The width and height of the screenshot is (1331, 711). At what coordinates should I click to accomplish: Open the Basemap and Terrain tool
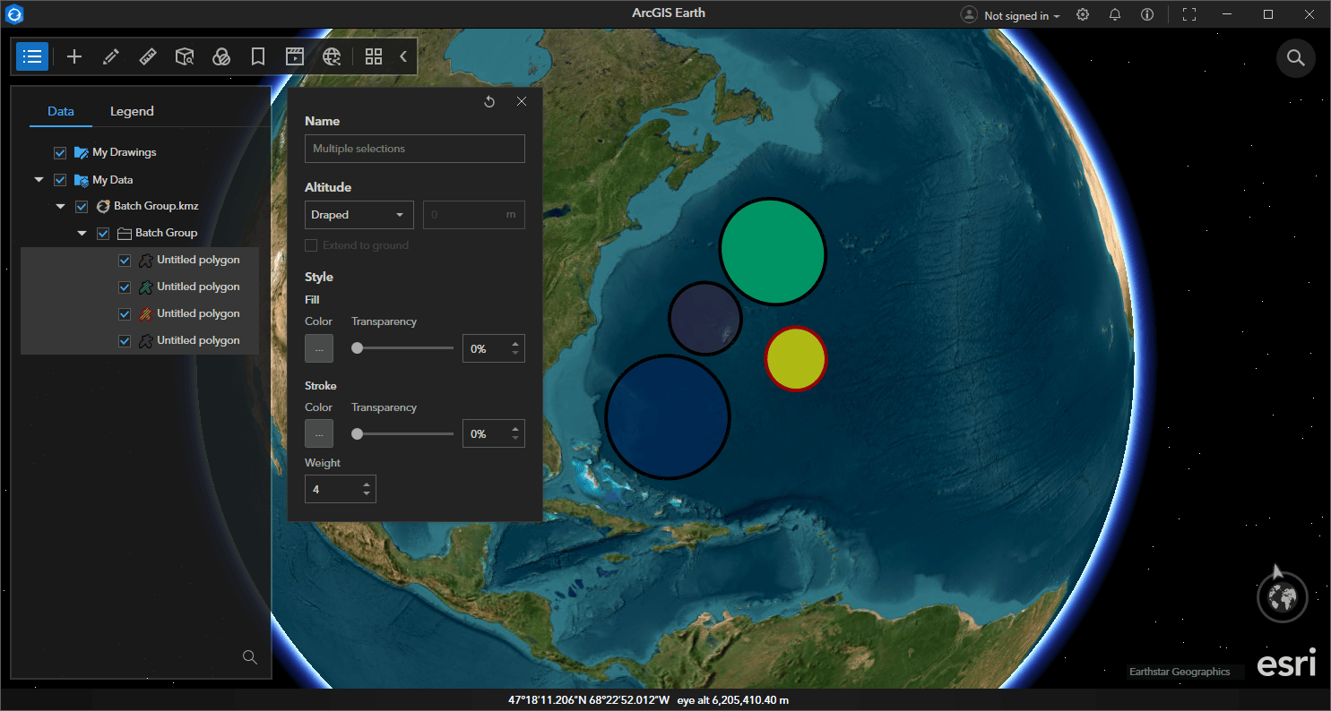(221, 56)
